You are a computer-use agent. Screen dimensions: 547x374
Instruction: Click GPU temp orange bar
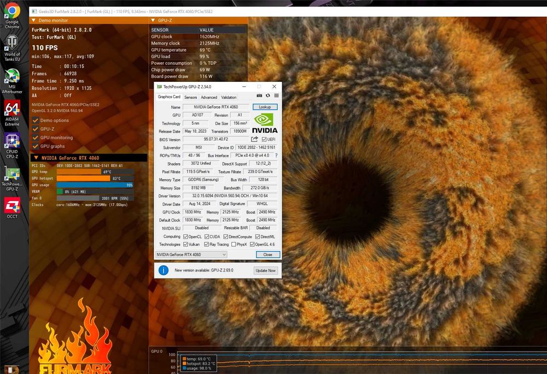coord(78,171)
